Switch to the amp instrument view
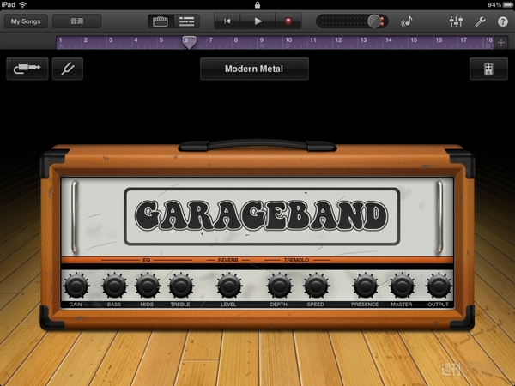 click(160, 21)
